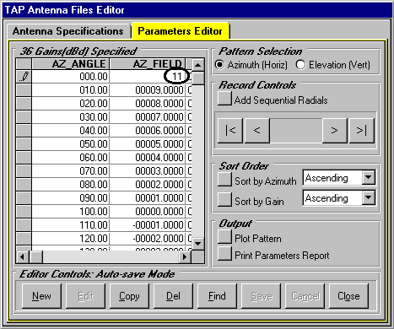The height and width of the screenshot is (329, 394).
Task: Click the AZ_ANGLE cell 050.00
Action: [x=70, y=144]
